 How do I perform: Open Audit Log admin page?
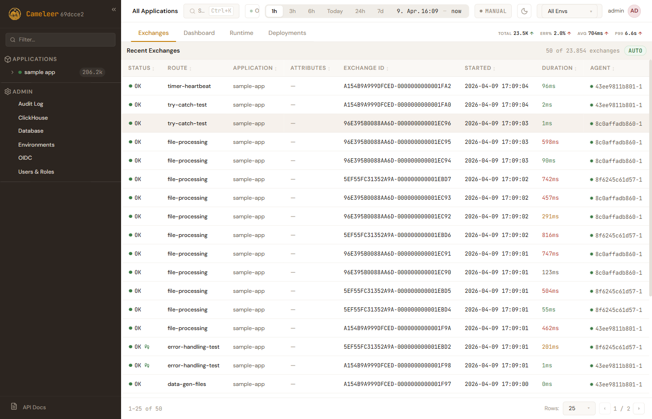[x=31, y=104]
